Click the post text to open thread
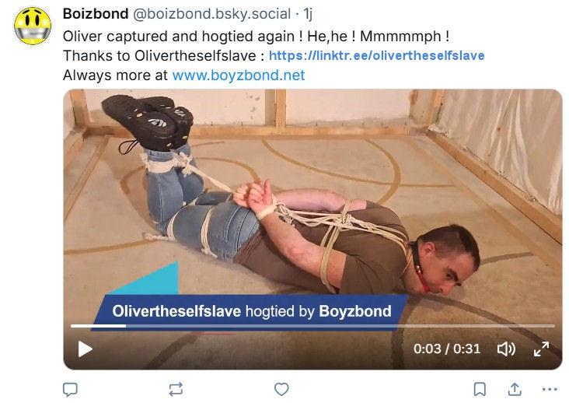Viewport: 569px width, 403px height. (256, 37)
